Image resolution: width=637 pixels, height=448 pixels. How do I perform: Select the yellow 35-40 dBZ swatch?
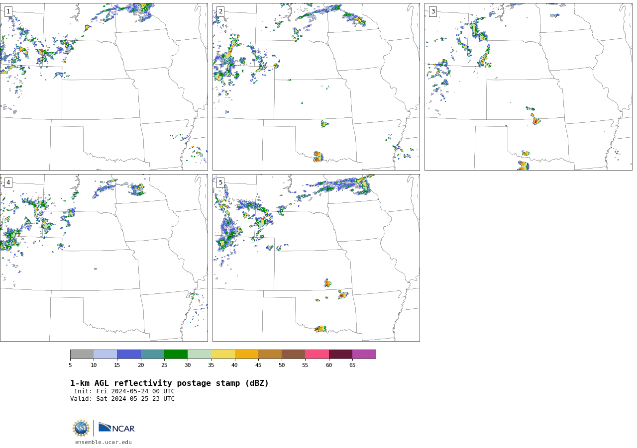point(223,354)
